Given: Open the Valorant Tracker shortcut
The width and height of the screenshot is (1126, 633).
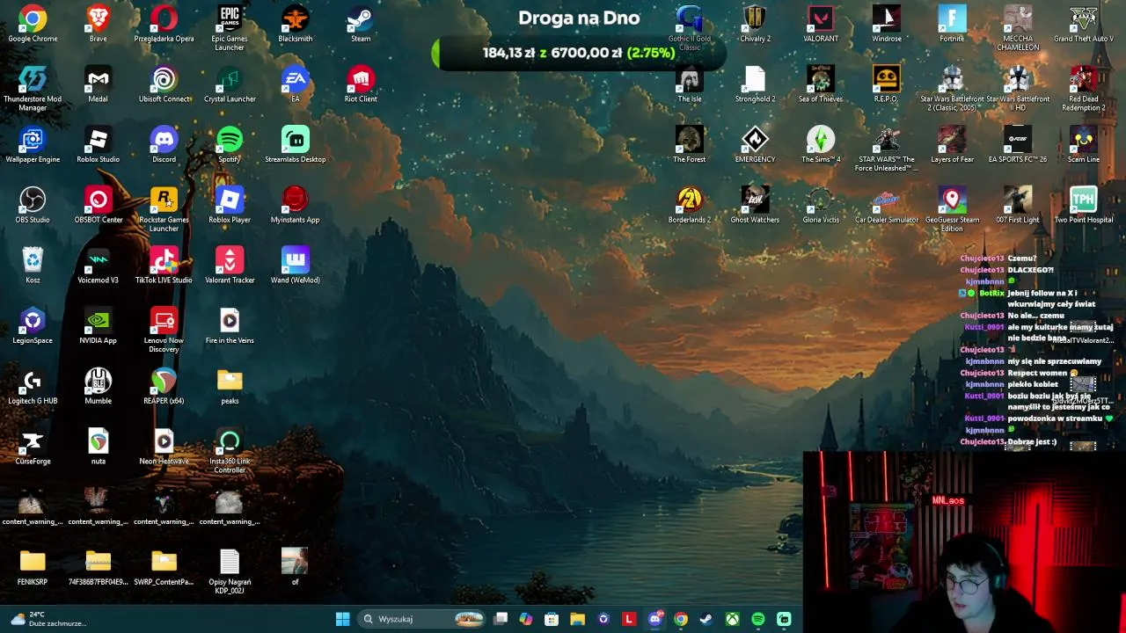Looking at the screenshot, I should (230, 266).
